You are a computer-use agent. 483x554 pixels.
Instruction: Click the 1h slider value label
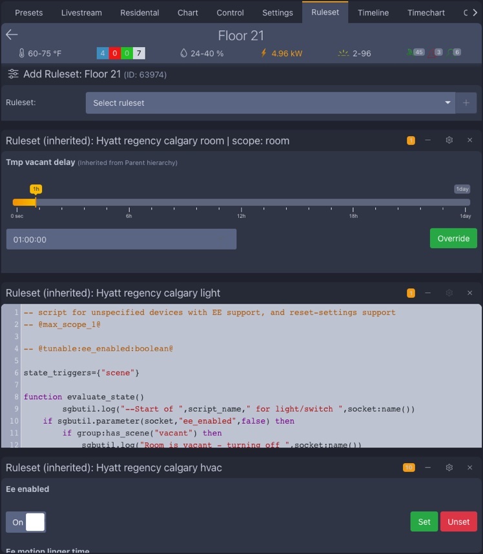click(x=36, y=189)
